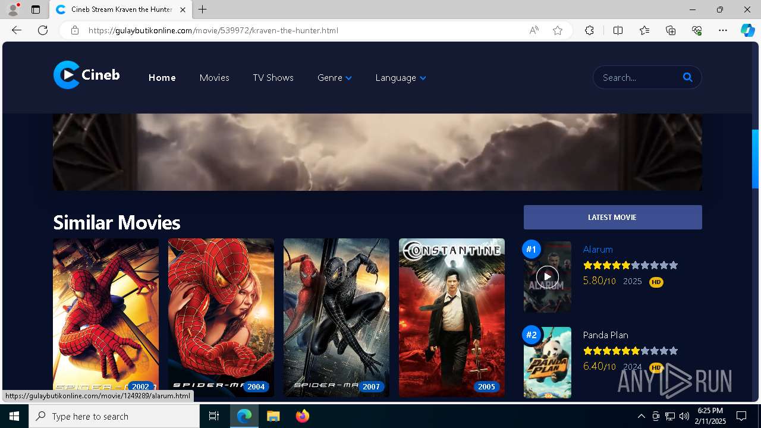761x428 pixels.
Task: Open Task View
Action: coord(214,416)
